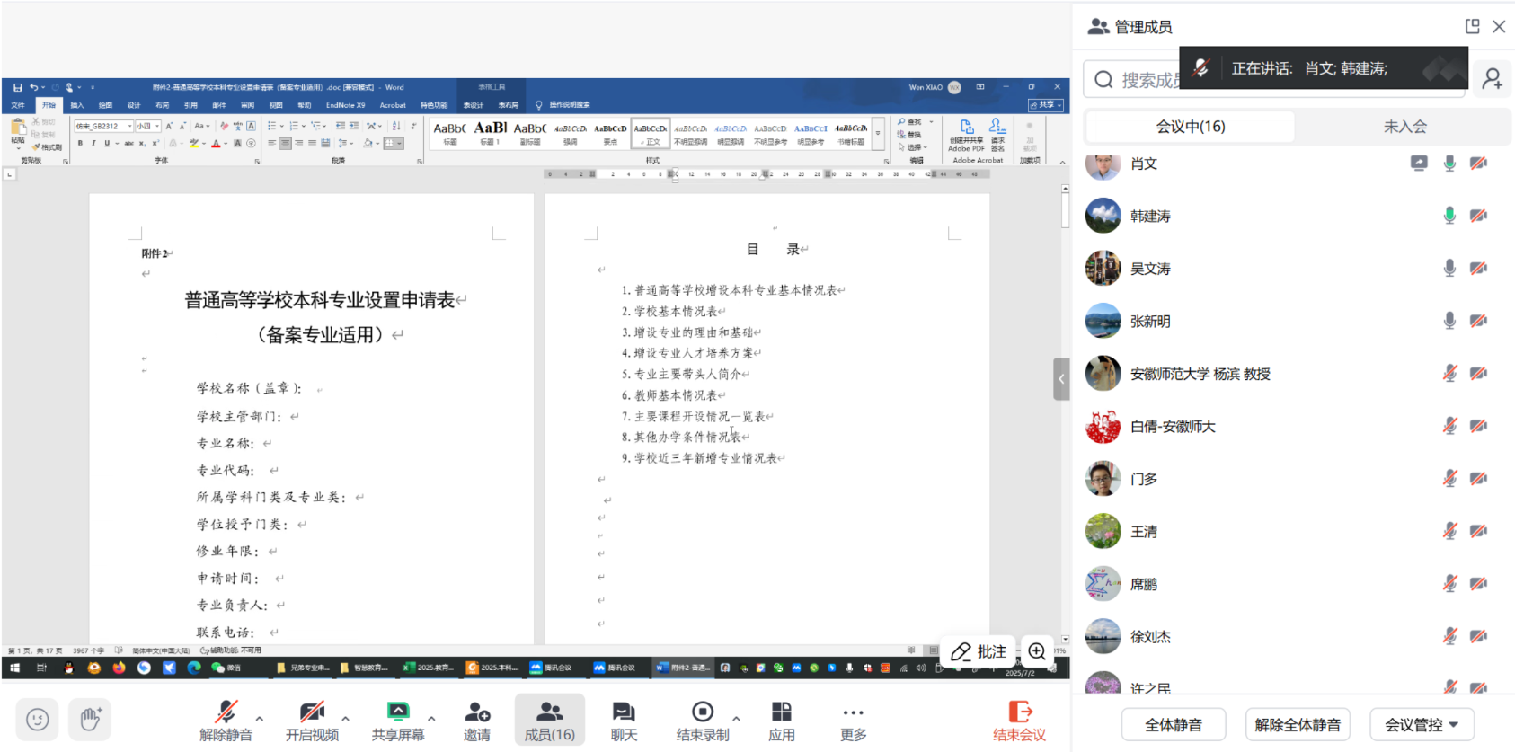Viewport: 1515px width, 752px height.
Task: Expand the arrow next to 结束录制
Action: click(x=736, y=718)
